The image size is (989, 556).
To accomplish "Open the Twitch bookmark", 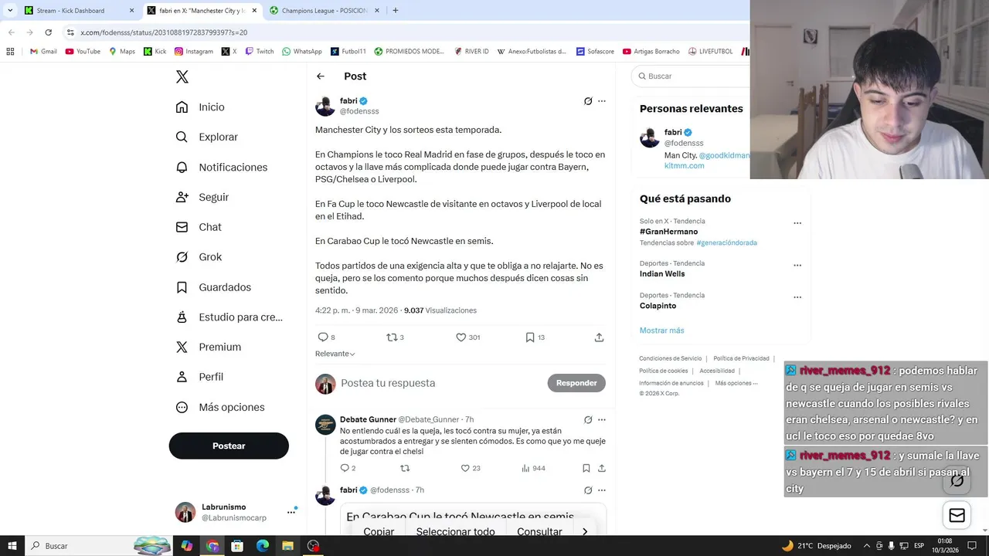I will (259, 52).
